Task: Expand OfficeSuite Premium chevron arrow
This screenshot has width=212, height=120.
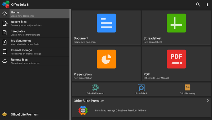Action: coord(208,101)
